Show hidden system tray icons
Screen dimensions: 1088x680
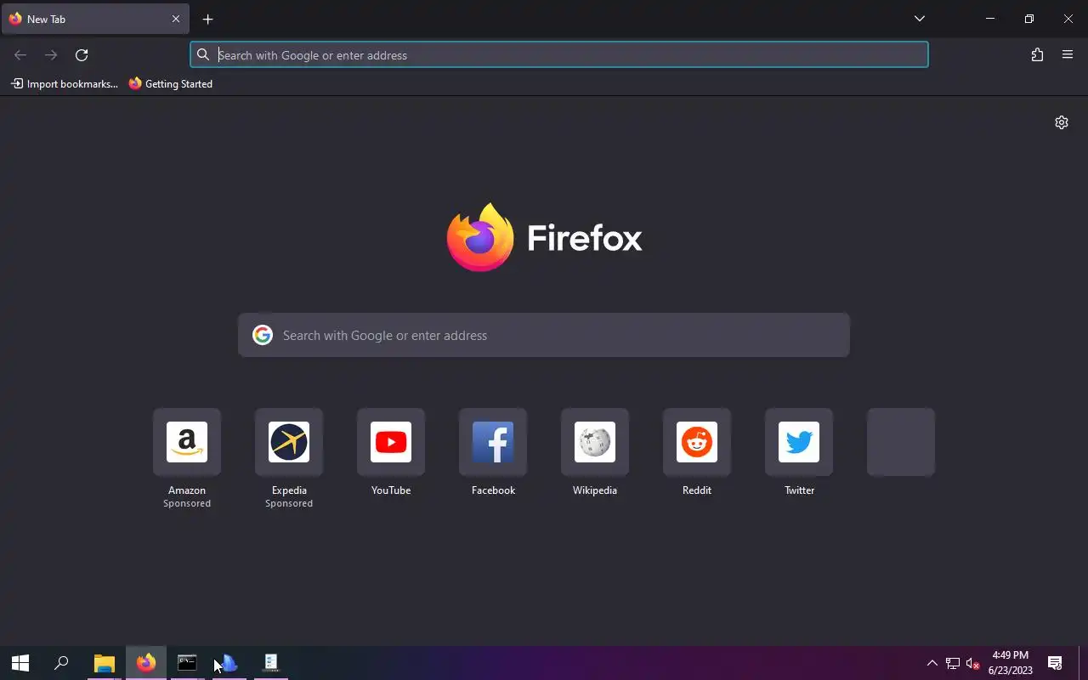pyautogui.click(x=932, y=663)
